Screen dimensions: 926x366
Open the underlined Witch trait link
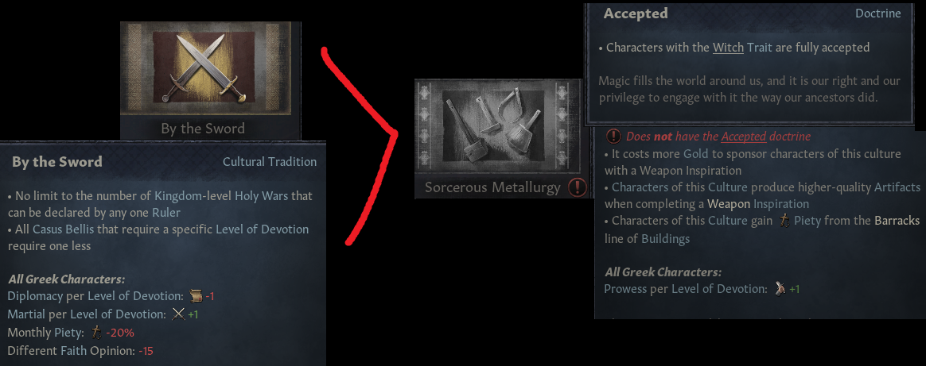[x=728, y=47]
